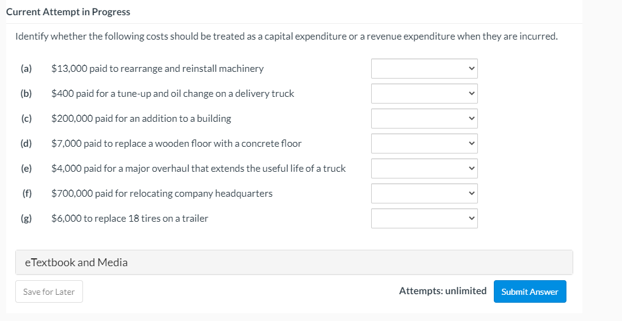Viewport: 622px width, 321px height.
Task: Click the $700,000 headquarters relocation text
Action: 162,193
